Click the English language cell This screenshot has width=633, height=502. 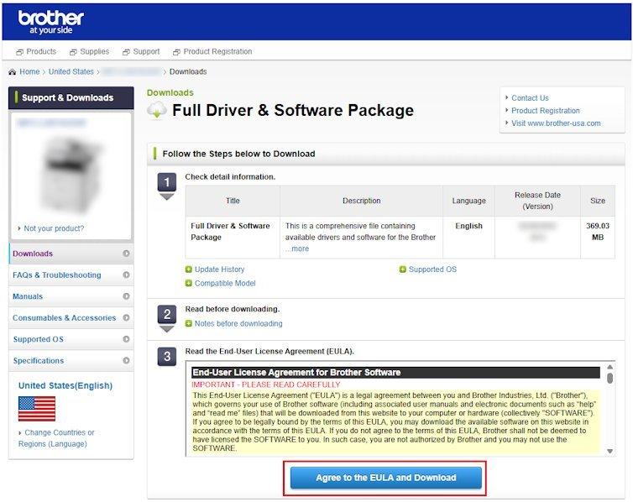[468, 237]
